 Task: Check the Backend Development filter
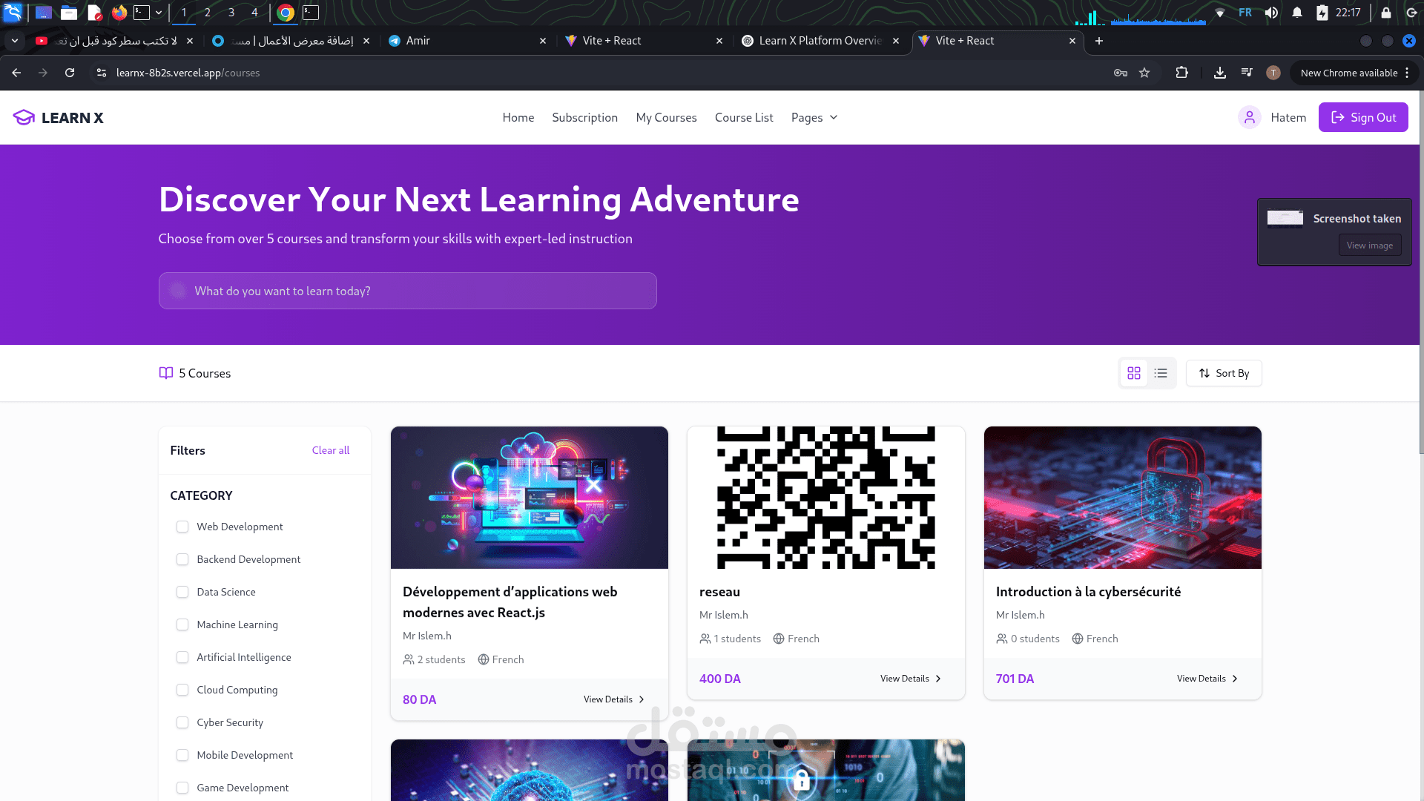(182, 559)
